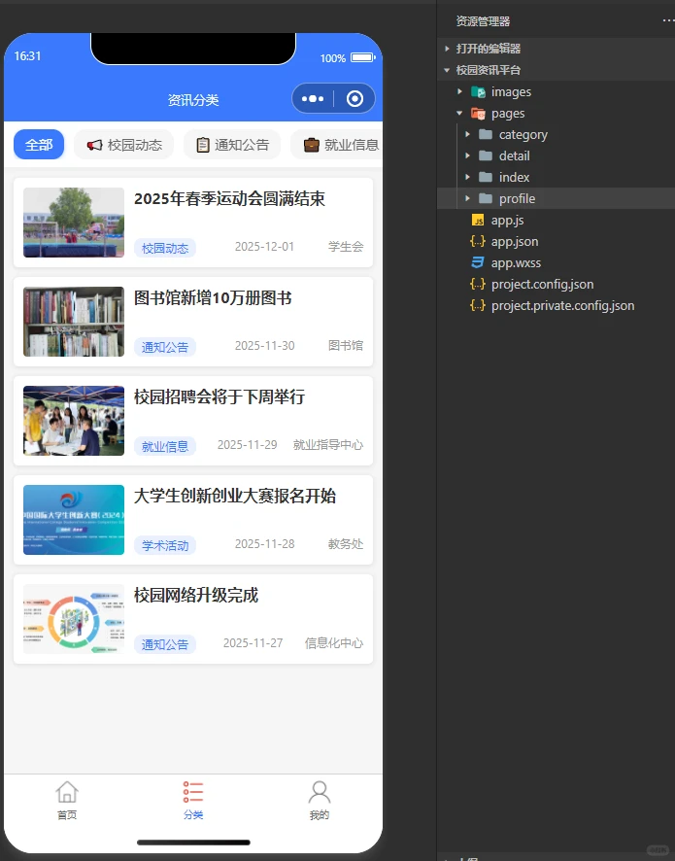Click the innovation competition banner thumbnail

pos(74,520)
